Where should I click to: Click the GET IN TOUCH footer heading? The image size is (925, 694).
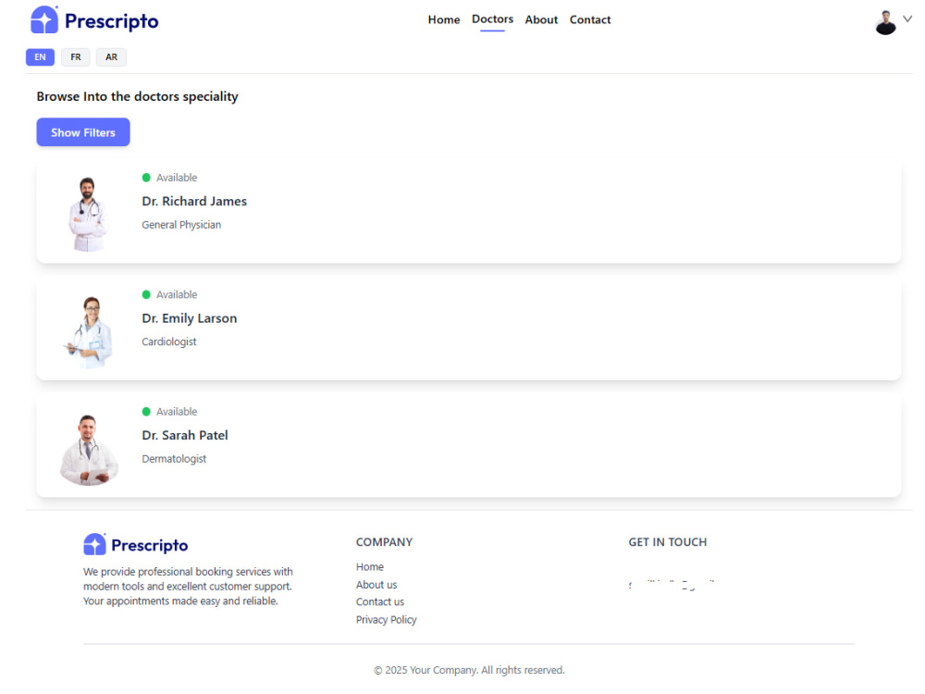[667, 541]
